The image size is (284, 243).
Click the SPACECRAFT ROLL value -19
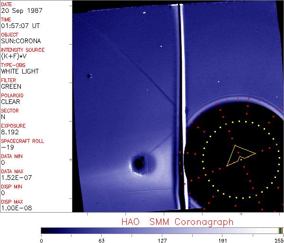[x=6, y=147]
